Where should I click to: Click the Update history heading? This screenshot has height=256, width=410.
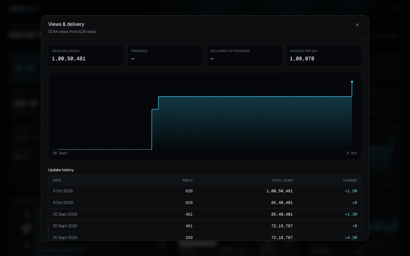(x=61, y=170)
